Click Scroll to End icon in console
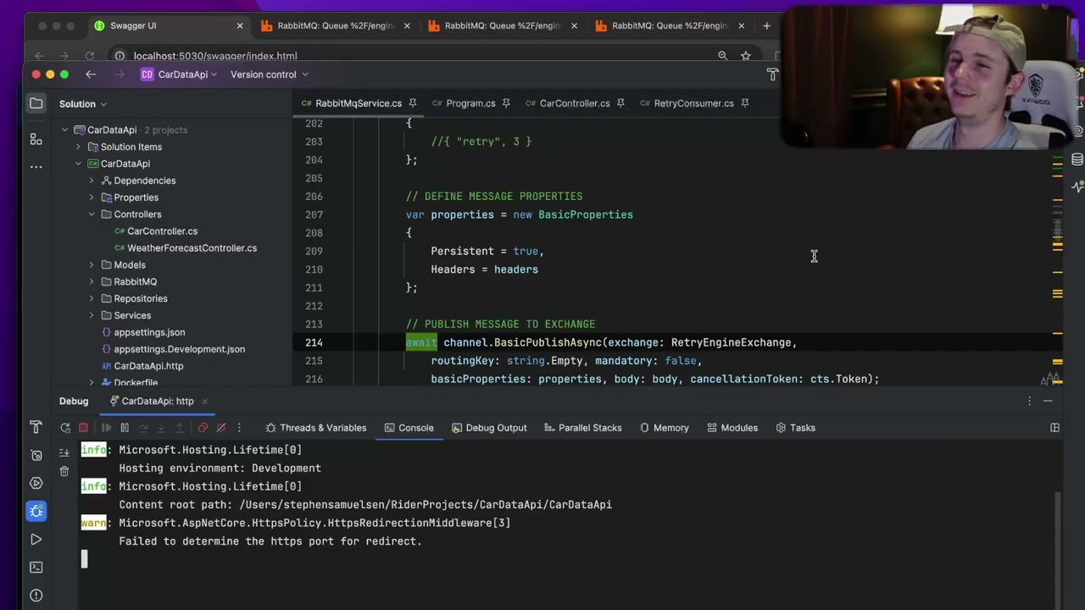The width and height of the screenshot is (1085, 610). coord(64,452)
